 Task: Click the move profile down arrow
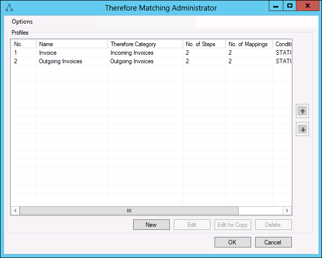coord(302,129)
